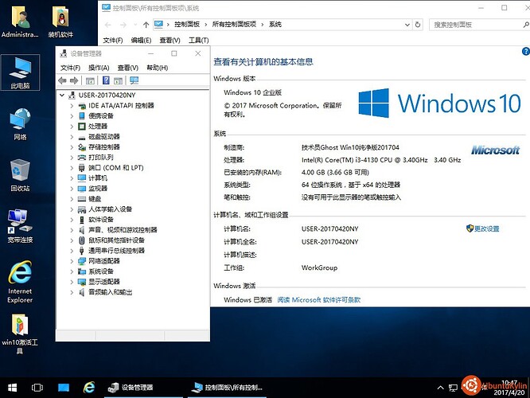Image resolution: width=530 pixels, height=398 pixels.
Task: Open the 工具(T) menu in Control Panel
Action: tap(198, 41)
